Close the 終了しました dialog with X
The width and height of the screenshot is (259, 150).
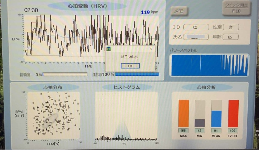[151, 49]
